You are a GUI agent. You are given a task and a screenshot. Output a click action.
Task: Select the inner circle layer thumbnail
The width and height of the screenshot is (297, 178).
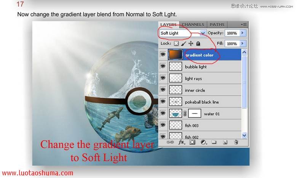coord(176,90)
